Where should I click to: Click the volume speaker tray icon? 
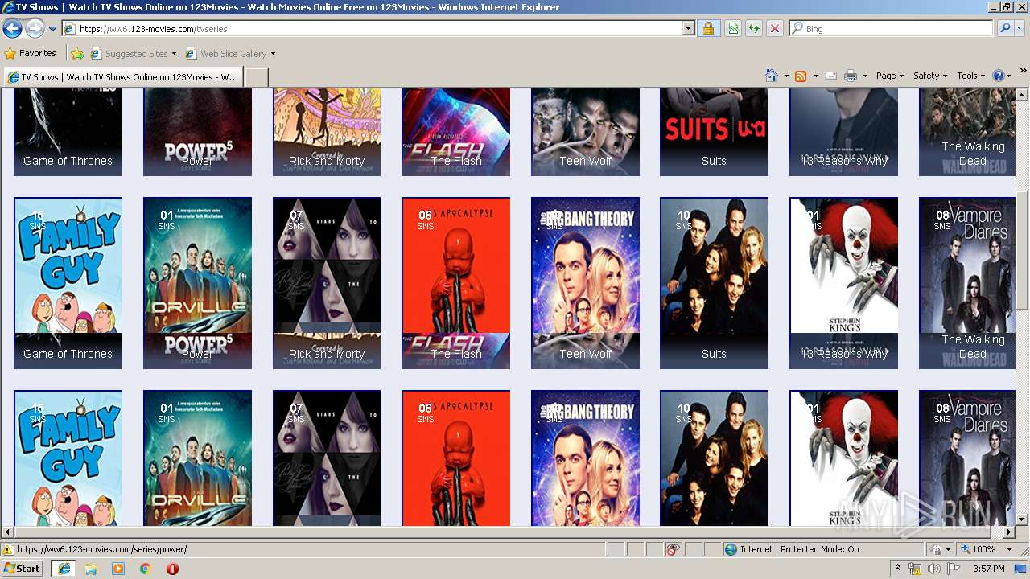coord(933,569)
